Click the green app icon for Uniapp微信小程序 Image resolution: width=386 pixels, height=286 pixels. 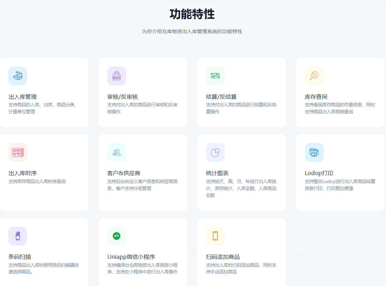click(117, 236)
